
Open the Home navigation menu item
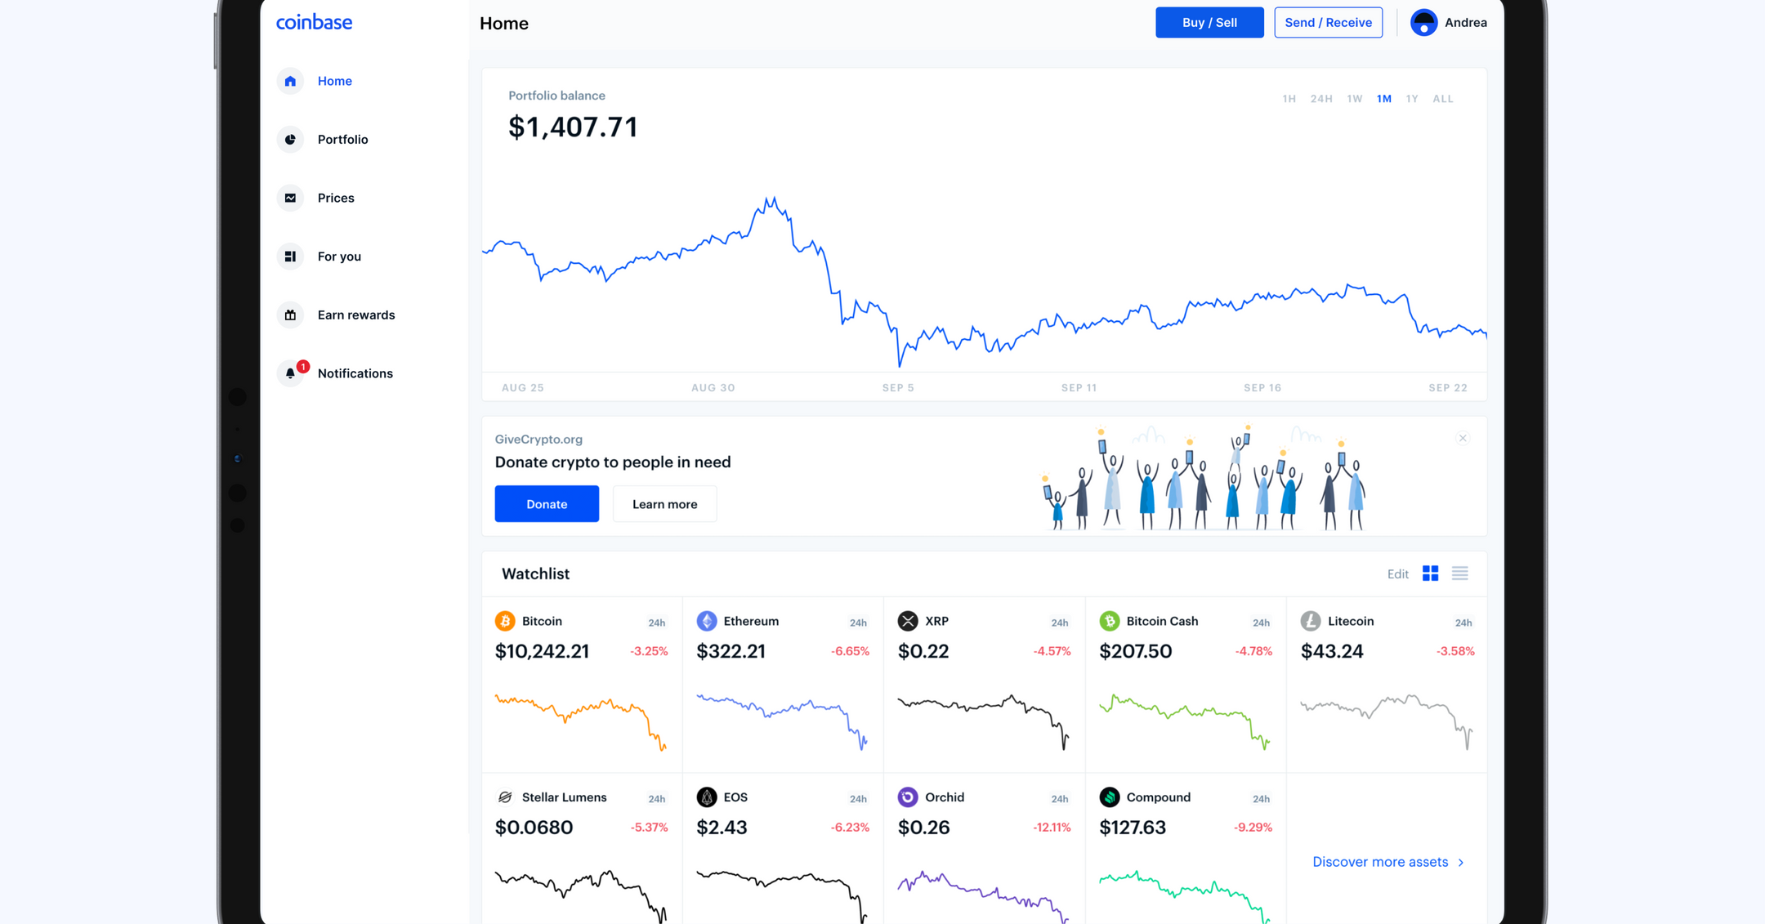point(334,81)
